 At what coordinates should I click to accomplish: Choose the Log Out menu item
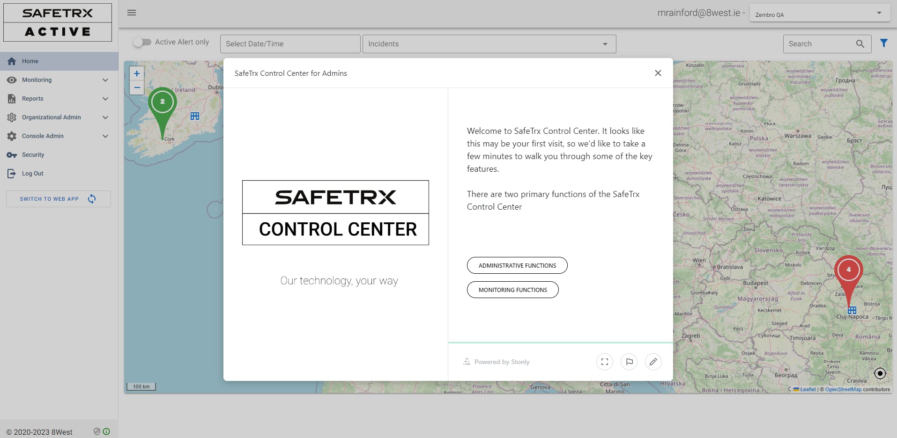click(59, 174)
